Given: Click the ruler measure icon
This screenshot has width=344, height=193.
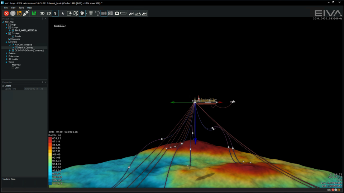Looking at the screenshot, I should (123, 13).
